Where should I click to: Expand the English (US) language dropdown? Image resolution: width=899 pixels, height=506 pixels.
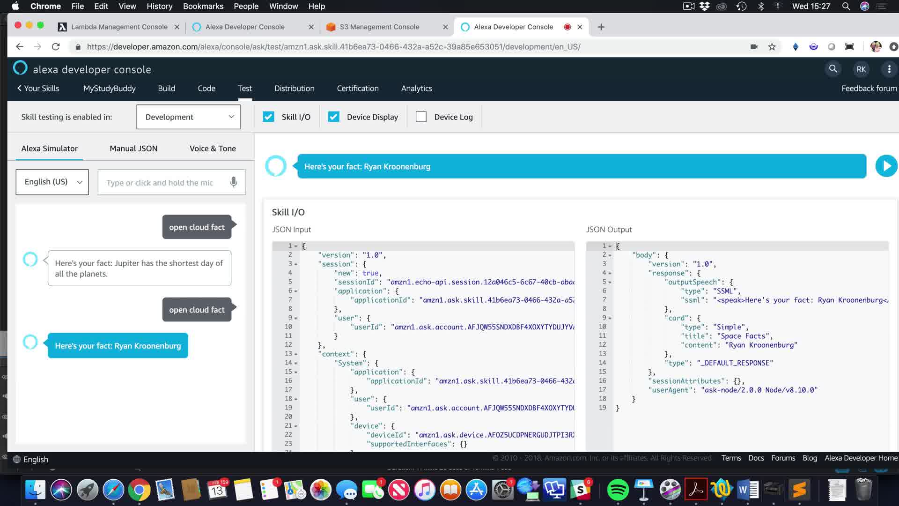tap(52, 182)
